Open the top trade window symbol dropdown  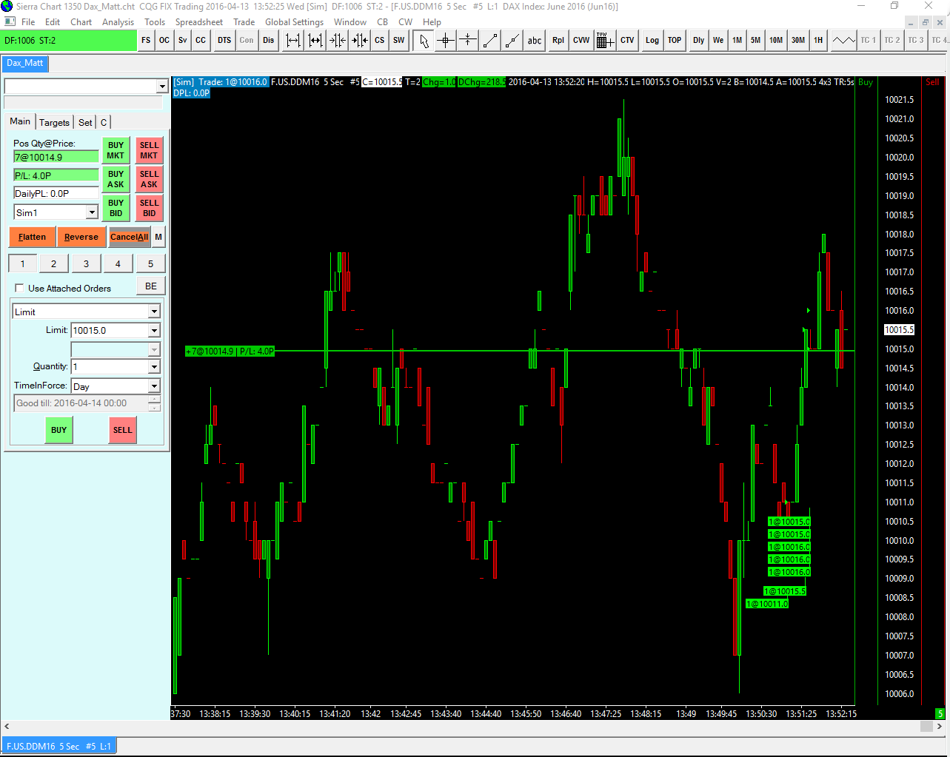click(x=162, y=87)
